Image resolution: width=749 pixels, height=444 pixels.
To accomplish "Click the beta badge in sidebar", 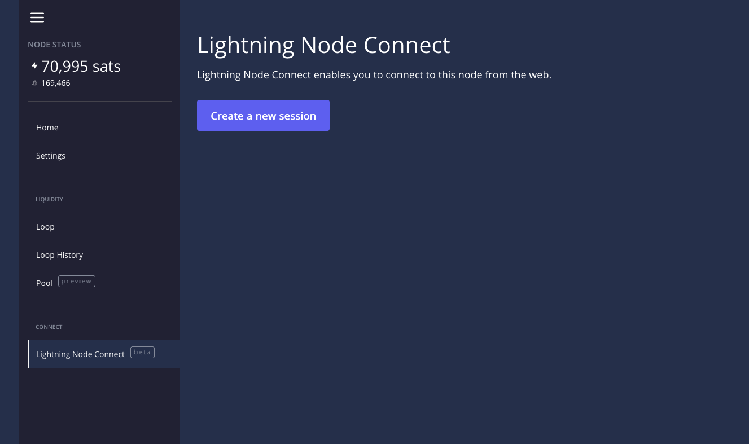I will coord(142,352).
